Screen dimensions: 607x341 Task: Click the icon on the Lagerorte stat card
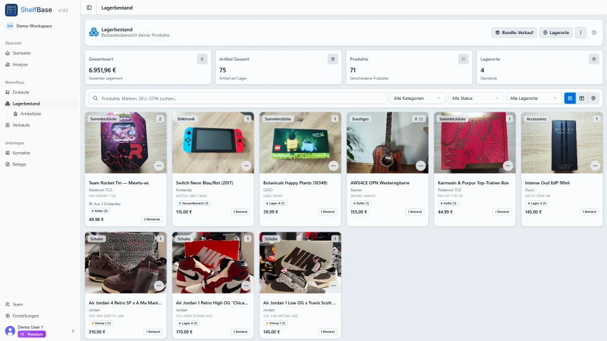594,59
